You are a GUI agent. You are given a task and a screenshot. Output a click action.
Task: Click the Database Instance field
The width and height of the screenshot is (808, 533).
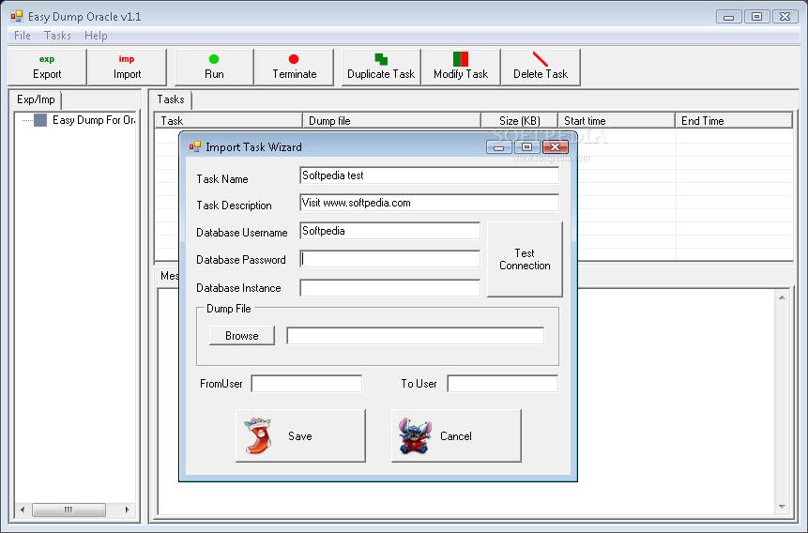390,288
